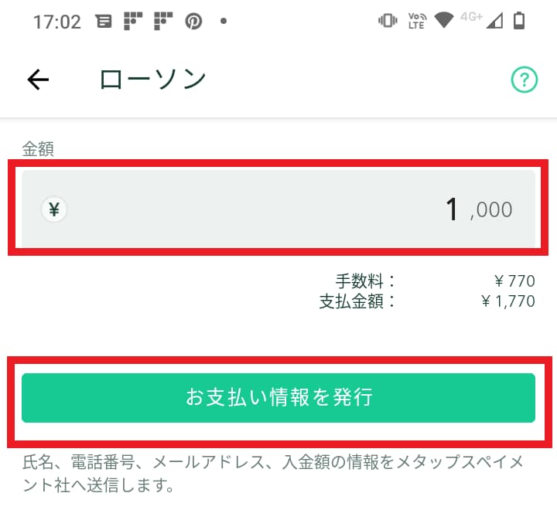Viewport: 557px width, 510px height.
Task: Tap the Wi-Fi status icon
Action: click(x=443, y=21)
